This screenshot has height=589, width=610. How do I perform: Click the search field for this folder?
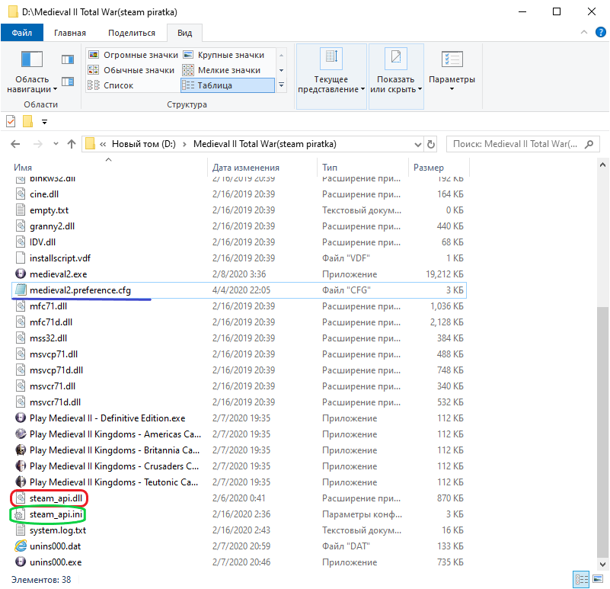tap(522, 145)
